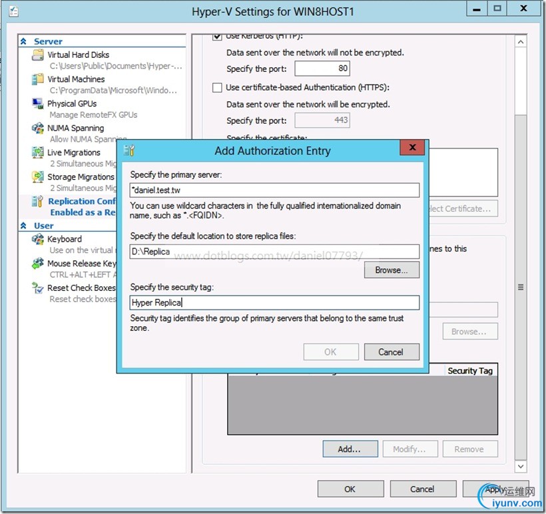This screenshot has height=514, width=546.
Task: Click the Security Tag column header
Action: [x=471, y=371]
